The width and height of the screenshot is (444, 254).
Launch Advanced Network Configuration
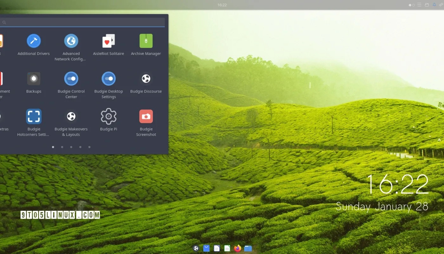click(x=71, y=41)
